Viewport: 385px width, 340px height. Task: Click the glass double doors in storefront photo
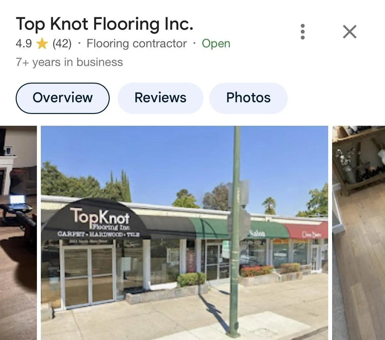coord(89,276)
